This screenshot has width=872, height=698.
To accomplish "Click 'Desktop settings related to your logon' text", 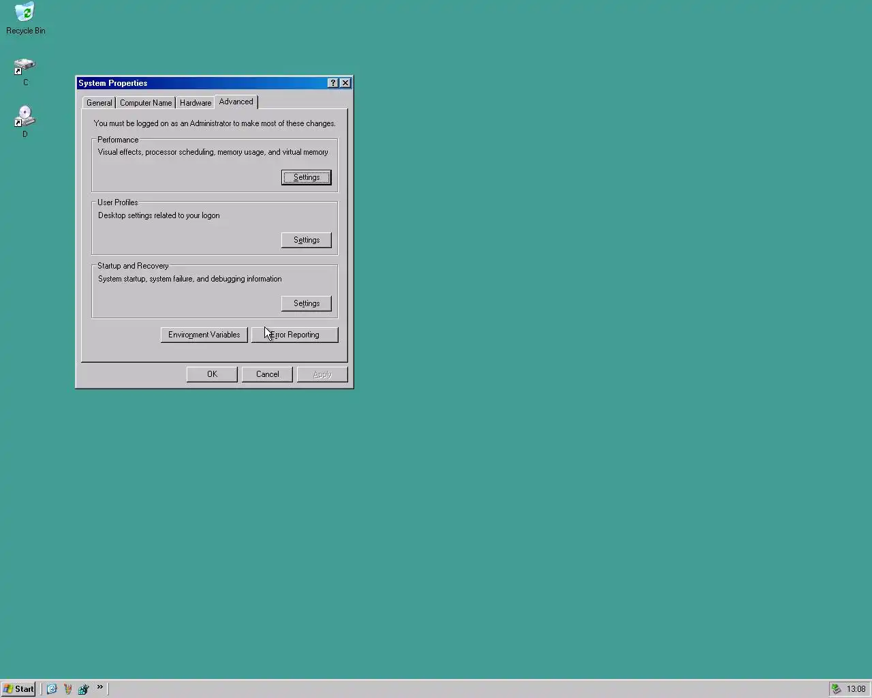I will tap(159, 215).
